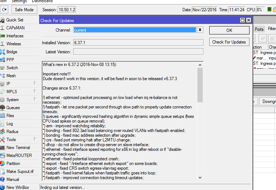Click the changelog scrollbar thumb
This screenshot has width=276, height=190.
pos(200,85)
